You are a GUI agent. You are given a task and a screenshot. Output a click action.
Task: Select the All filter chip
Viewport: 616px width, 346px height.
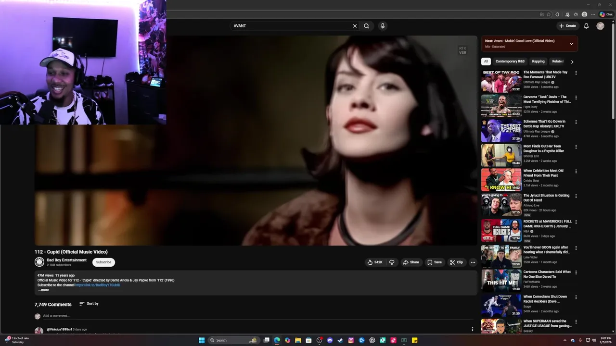point(486,62)
